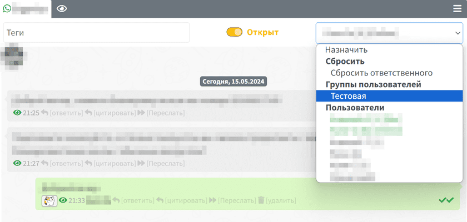Screen dimensions: 467x222
Task: Quote the 21:25 message via [цитировать]
Action: coord(115,113)
